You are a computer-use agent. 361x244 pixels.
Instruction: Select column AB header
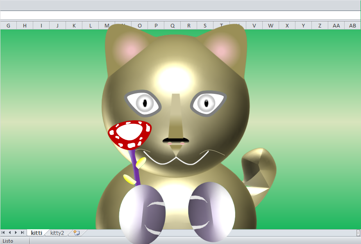pyautogui.click(x=352, y=25)
